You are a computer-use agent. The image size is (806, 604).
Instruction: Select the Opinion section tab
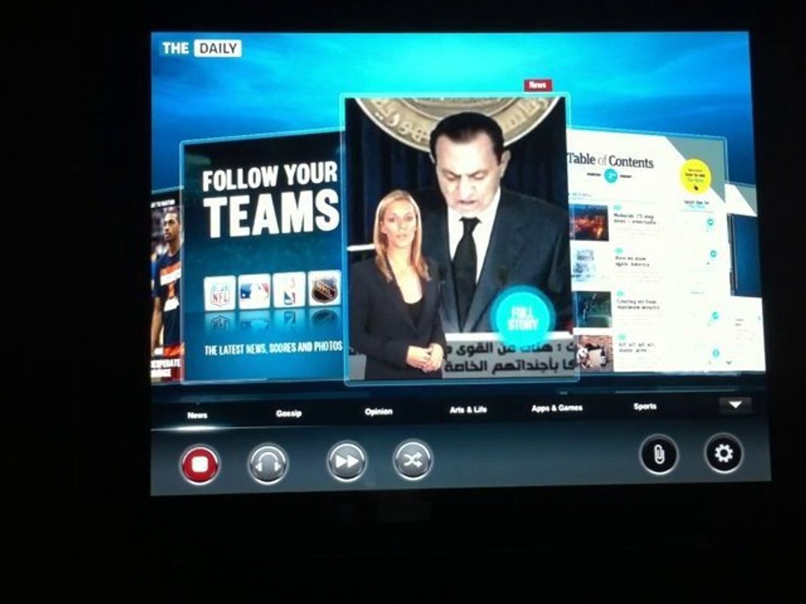pos(379,411)
